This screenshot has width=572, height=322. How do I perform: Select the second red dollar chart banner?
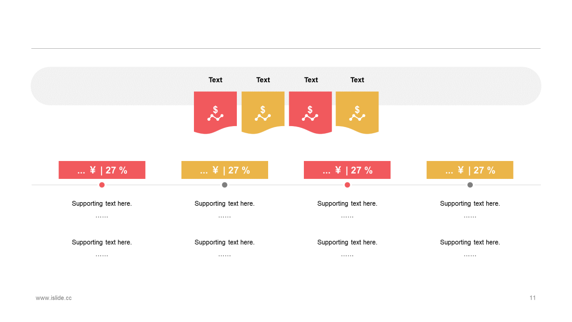pos(311,113)
